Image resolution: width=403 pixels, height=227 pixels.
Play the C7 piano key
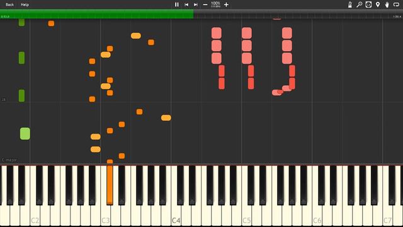[x=388, y=216]
